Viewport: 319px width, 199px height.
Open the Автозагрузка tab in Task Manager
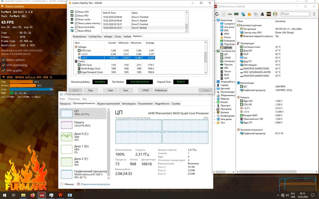click(129, 103)
